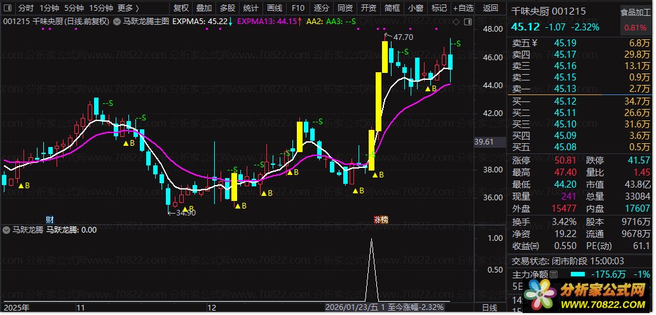Click the 47.70 high price annotation

[x=403, y=37]
